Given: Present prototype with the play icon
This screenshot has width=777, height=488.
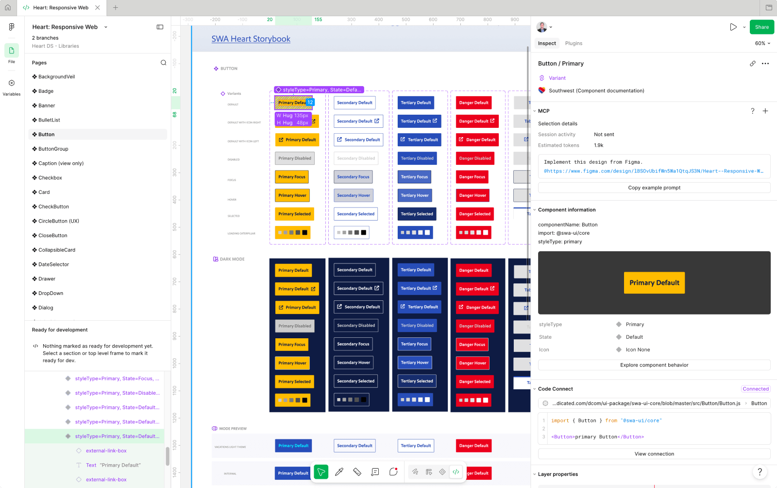Looking at the screenshot, I should click(x=733, y=27).
